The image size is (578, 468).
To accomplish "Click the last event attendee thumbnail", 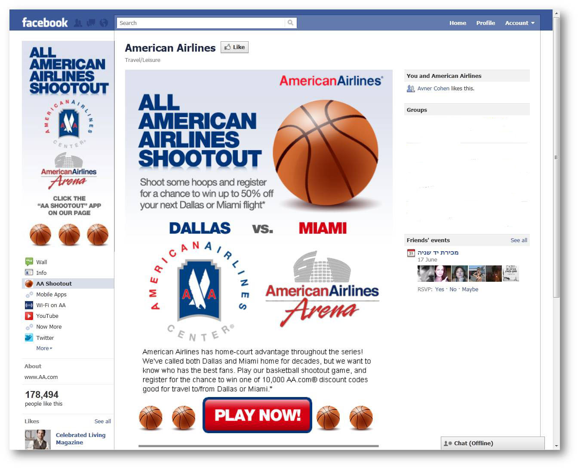I will pyautogui.click(x=511, y=274).
